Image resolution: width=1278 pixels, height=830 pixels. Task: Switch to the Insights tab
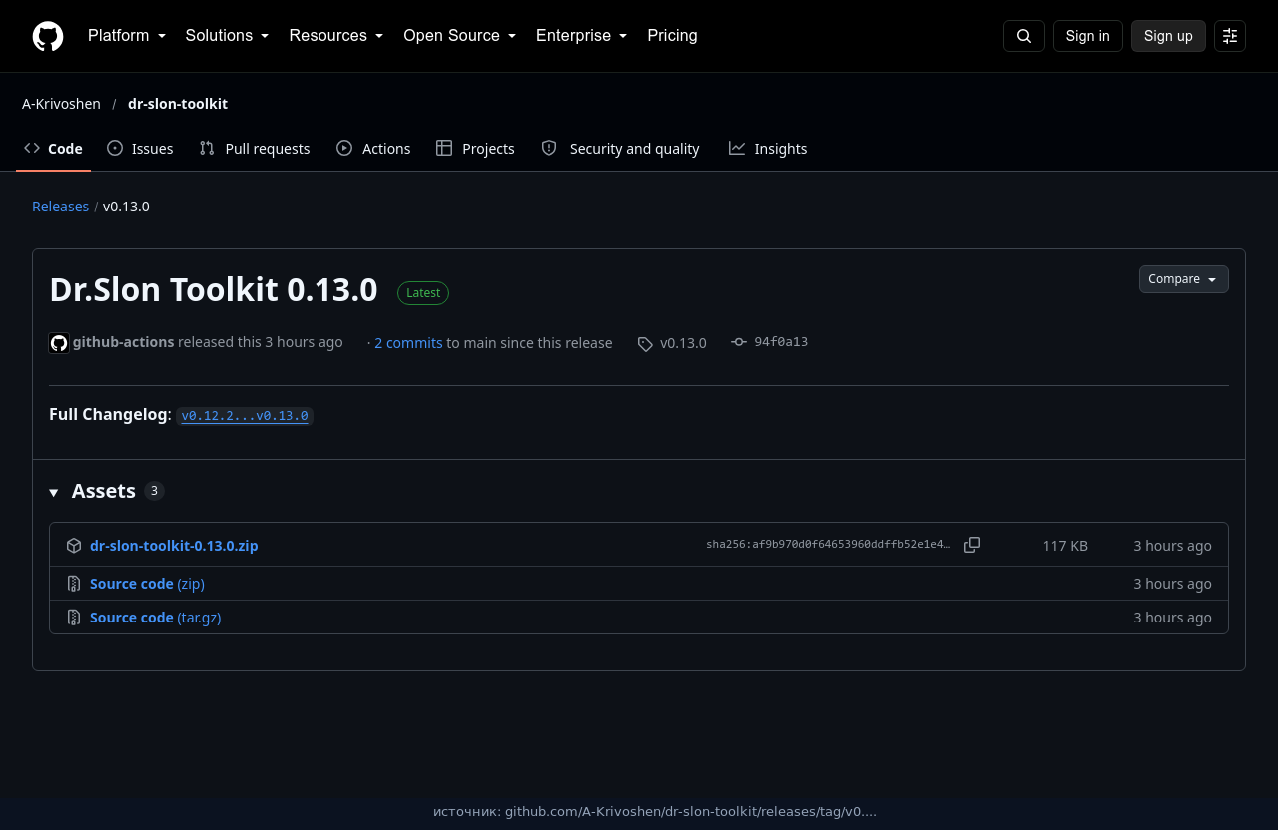pyautogui.click(x=768, y=149)
